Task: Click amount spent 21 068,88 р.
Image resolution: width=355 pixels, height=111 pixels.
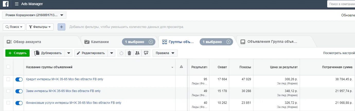Action: click(344, 103)
